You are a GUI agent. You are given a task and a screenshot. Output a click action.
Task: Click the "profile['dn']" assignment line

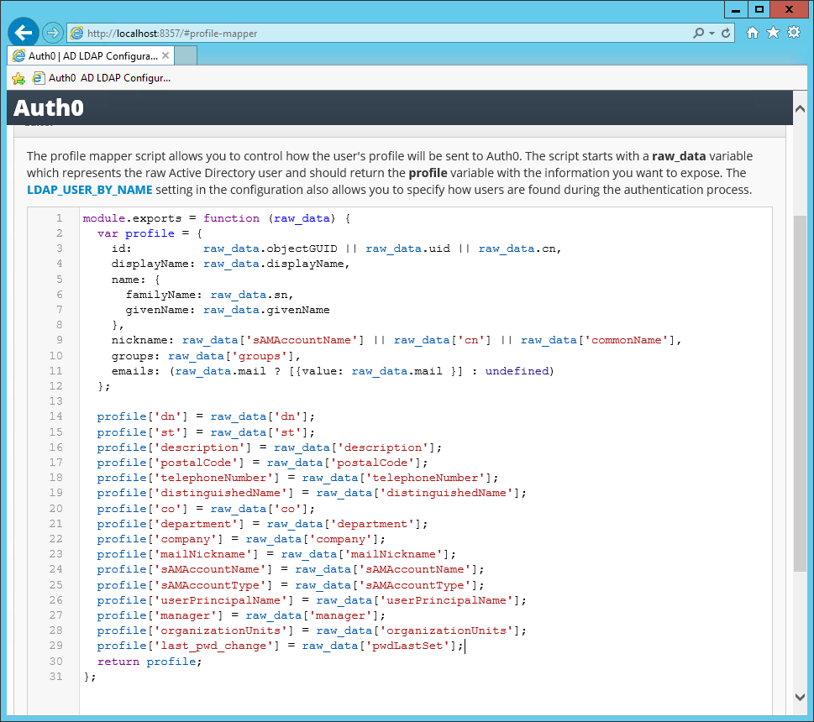(x=206, y=416)
